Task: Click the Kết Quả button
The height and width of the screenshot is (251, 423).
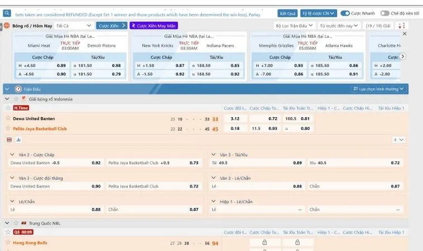Action: [287, 13]
